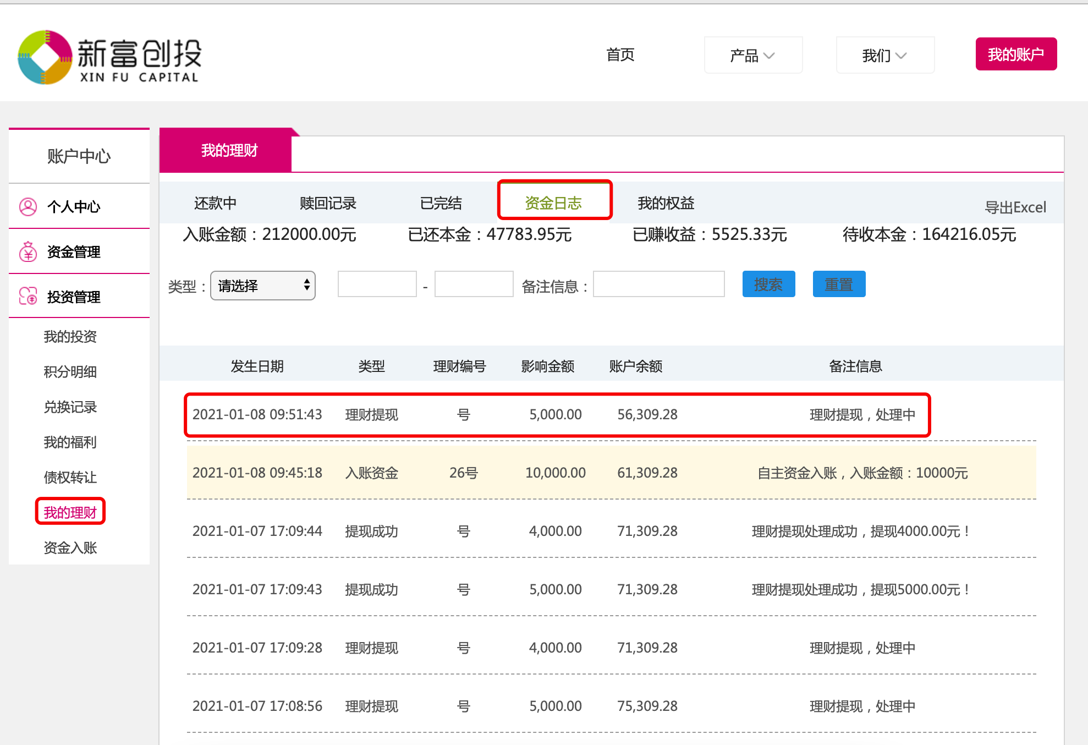Click 已还本金：47783.95元 summary

490,235
